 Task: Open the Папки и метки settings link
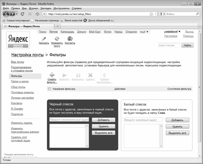tap(20, 81)
